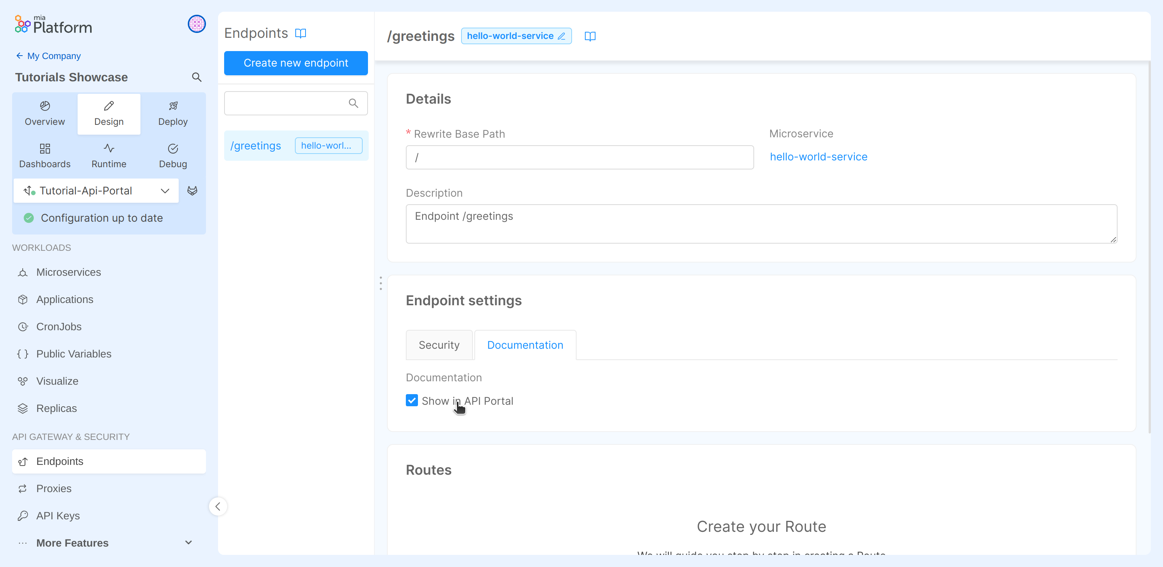Viewport: 1163px width, 567px height.
Task: Switch to the Security tab
Action: click(439, 345)
